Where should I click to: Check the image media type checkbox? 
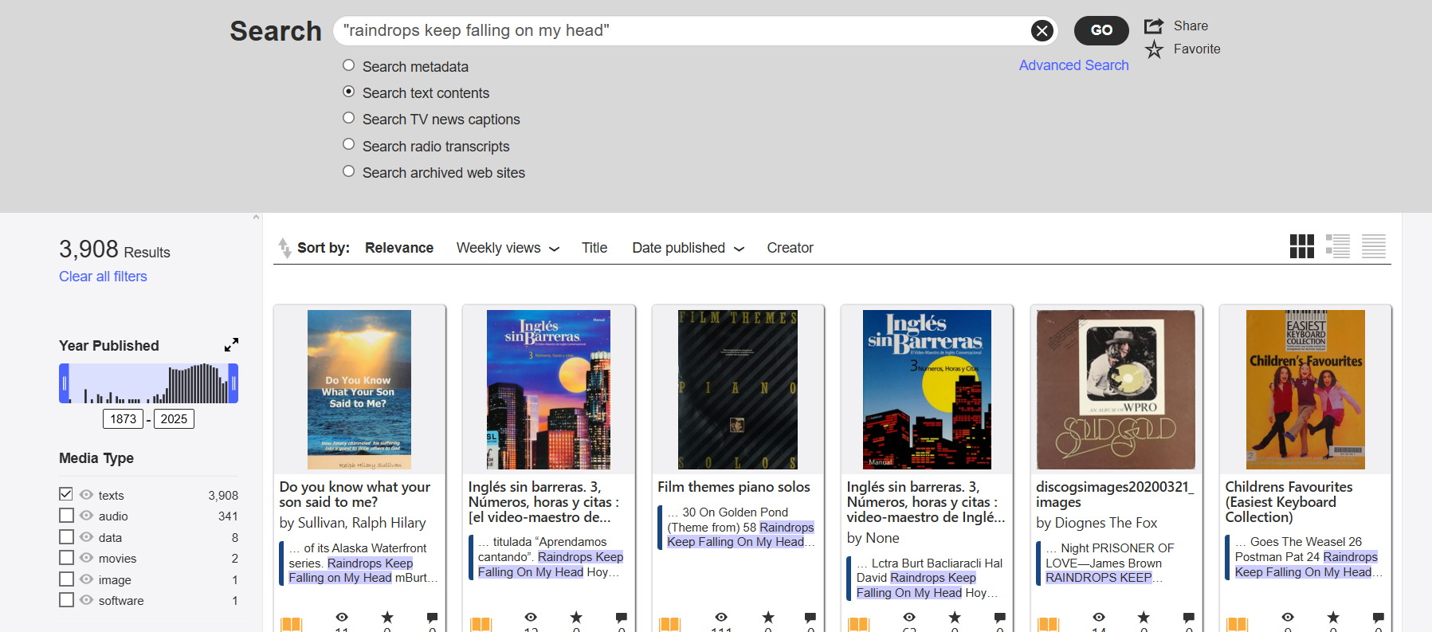[x=66, y=579]
